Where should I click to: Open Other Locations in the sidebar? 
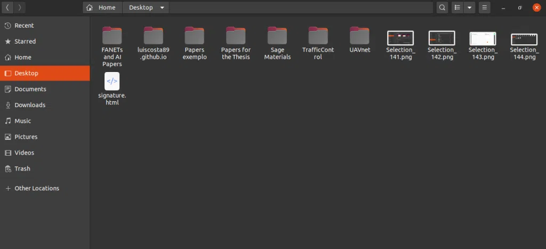pyautogui.click(x=45, y=188)
